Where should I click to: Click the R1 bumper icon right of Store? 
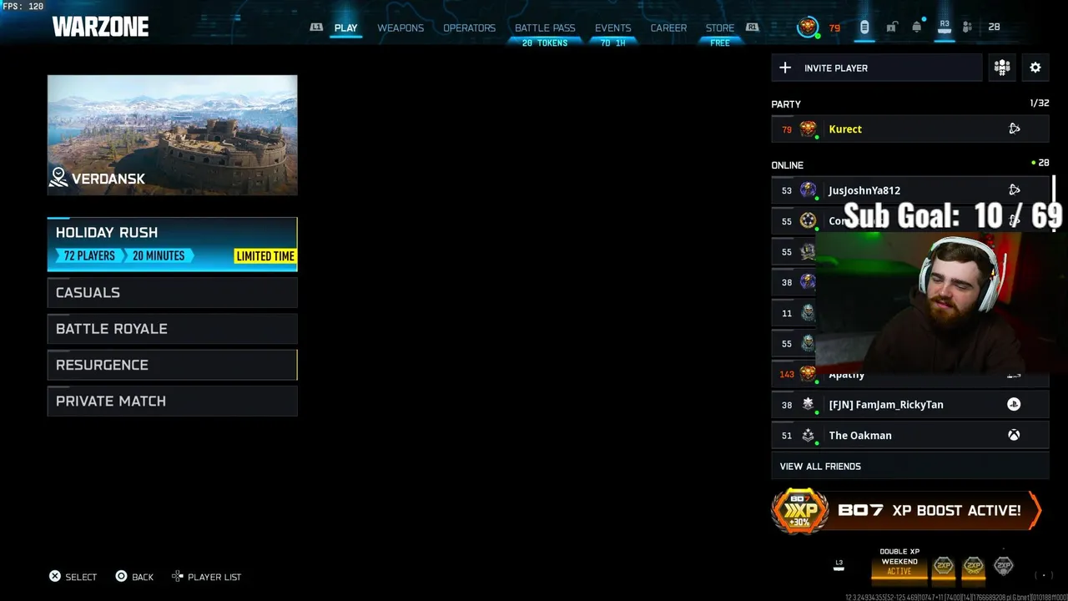pyautogui.click(x=753, y=28)
